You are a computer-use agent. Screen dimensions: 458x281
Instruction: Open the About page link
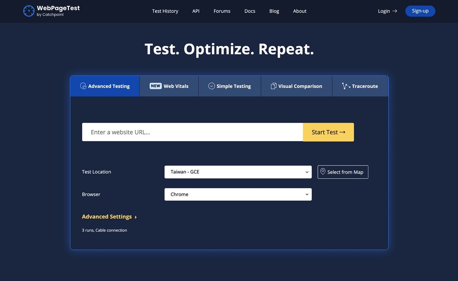(299, 11)
